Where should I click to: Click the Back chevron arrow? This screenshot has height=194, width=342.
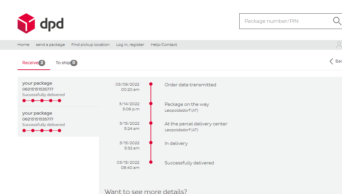[331, 61]
